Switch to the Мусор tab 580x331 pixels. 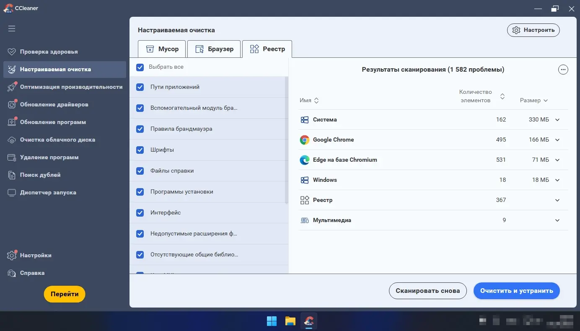click(162, 49)
